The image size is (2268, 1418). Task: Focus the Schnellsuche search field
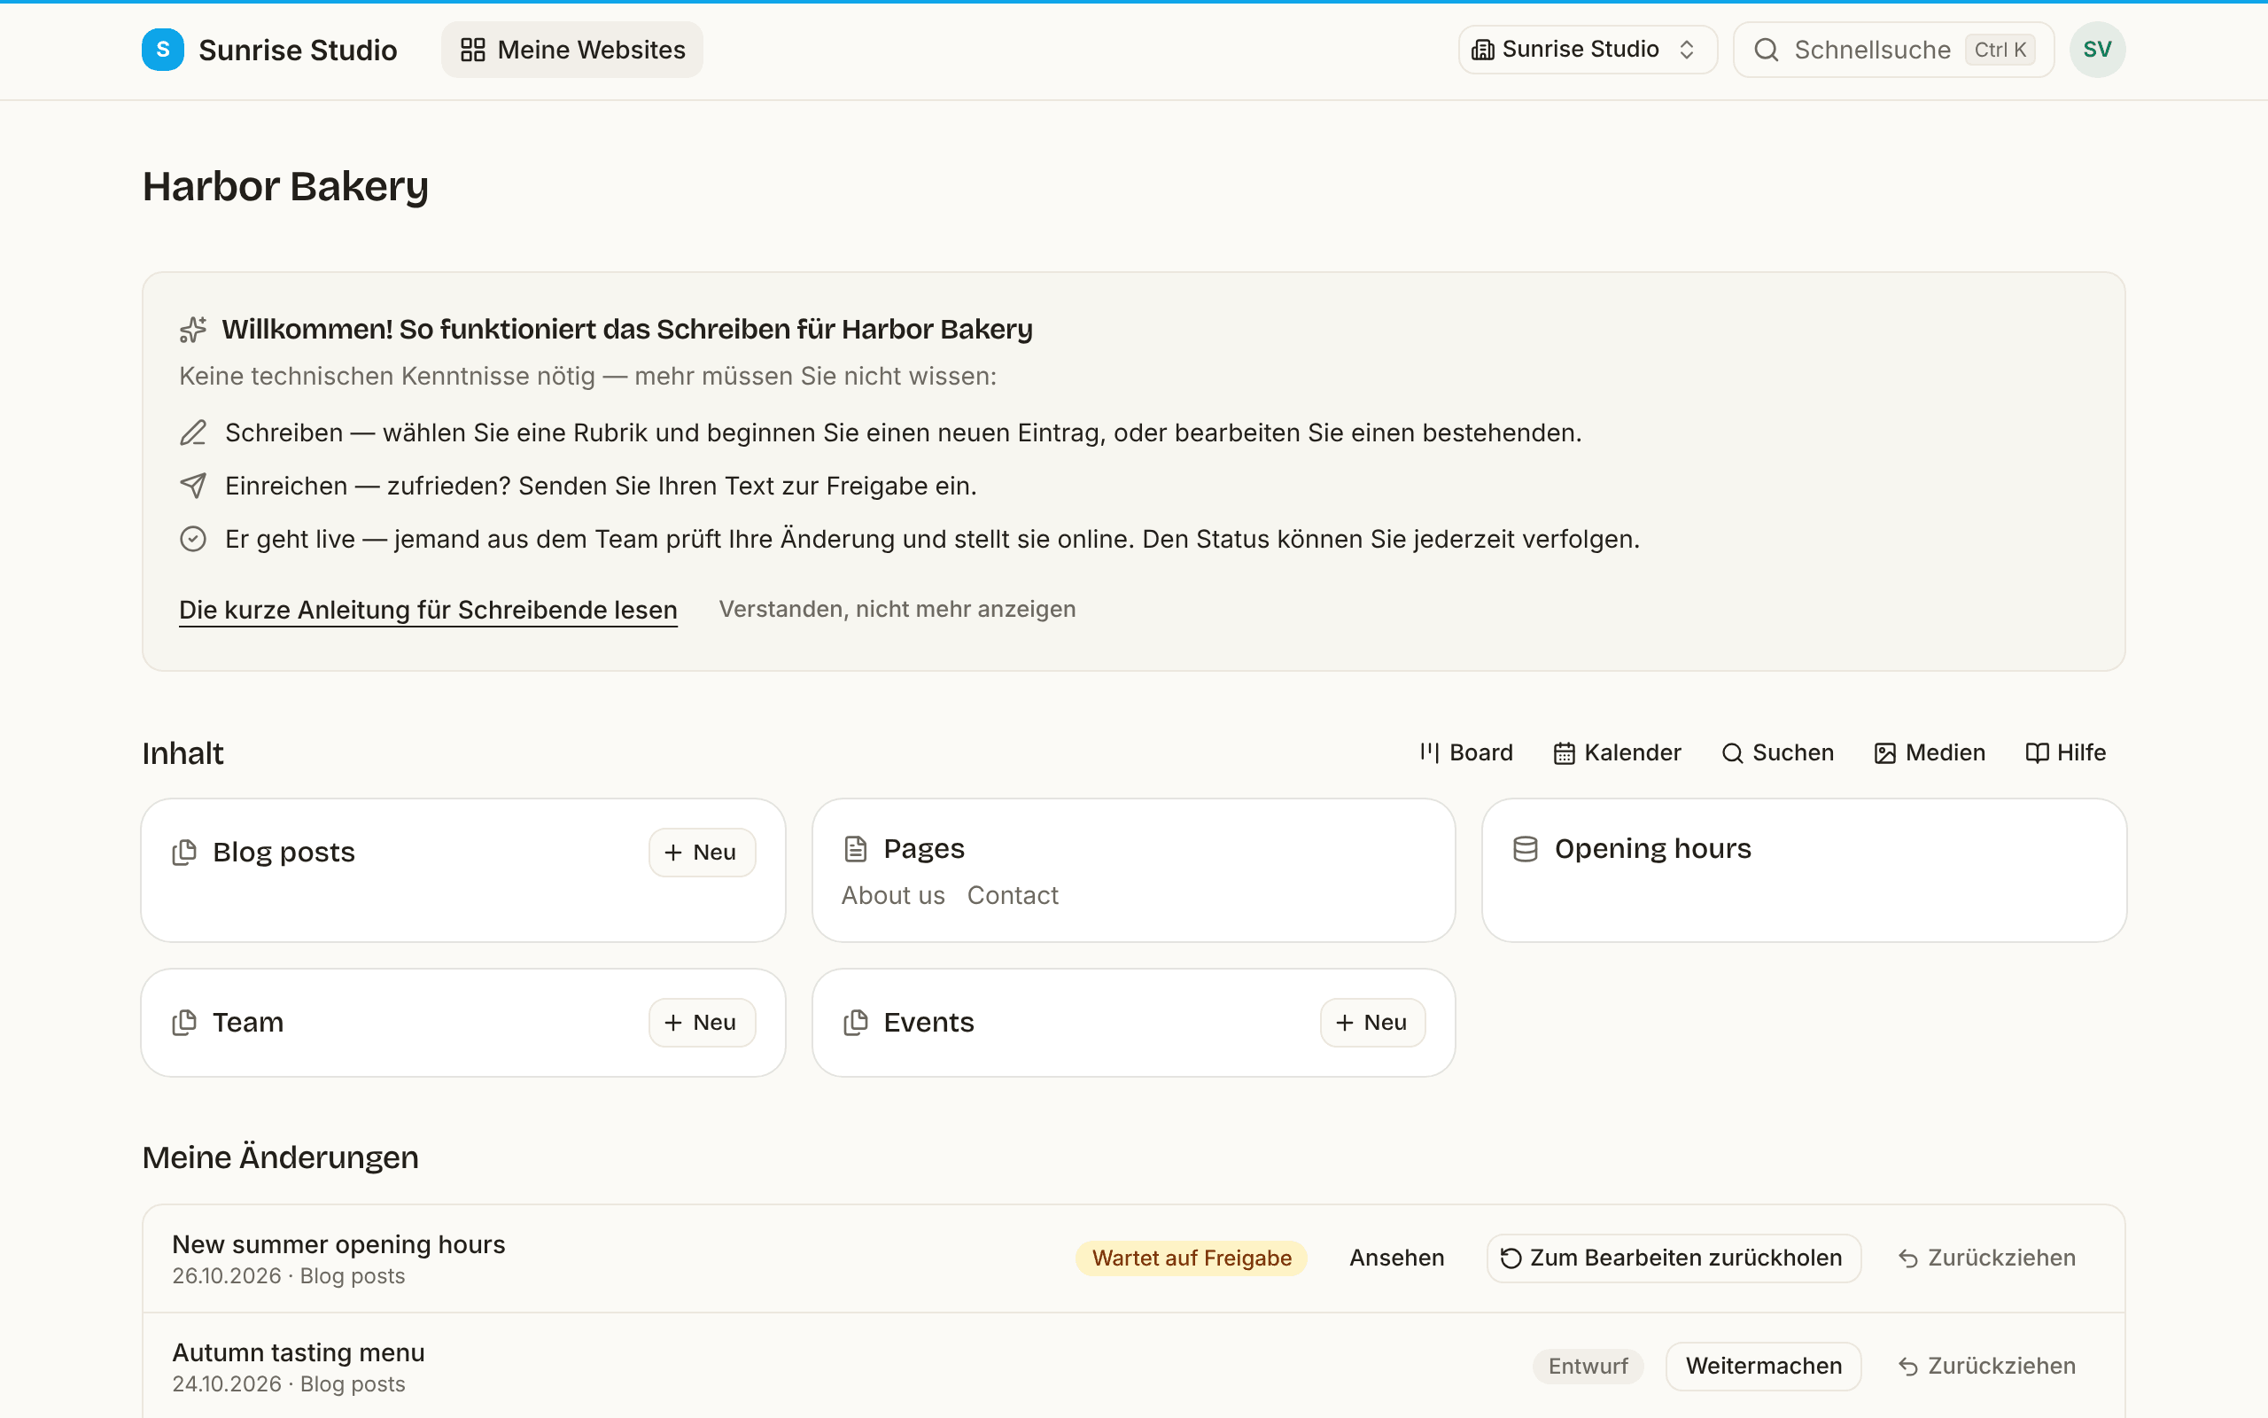coord(1893,50)
